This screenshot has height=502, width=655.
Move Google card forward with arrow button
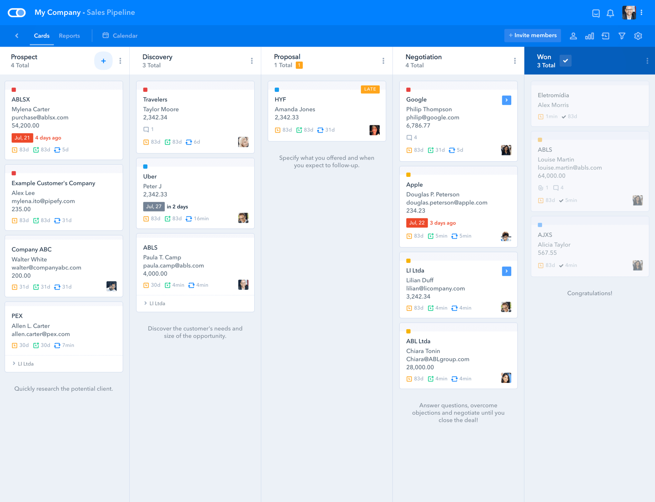point(506,100)
